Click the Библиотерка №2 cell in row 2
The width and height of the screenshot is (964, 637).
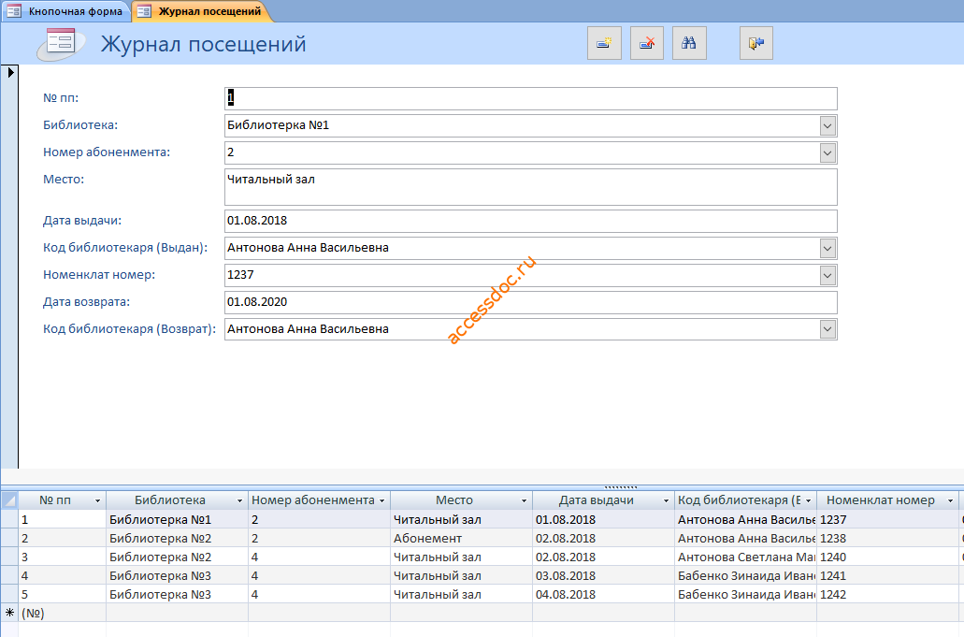(x=177, y=539)
